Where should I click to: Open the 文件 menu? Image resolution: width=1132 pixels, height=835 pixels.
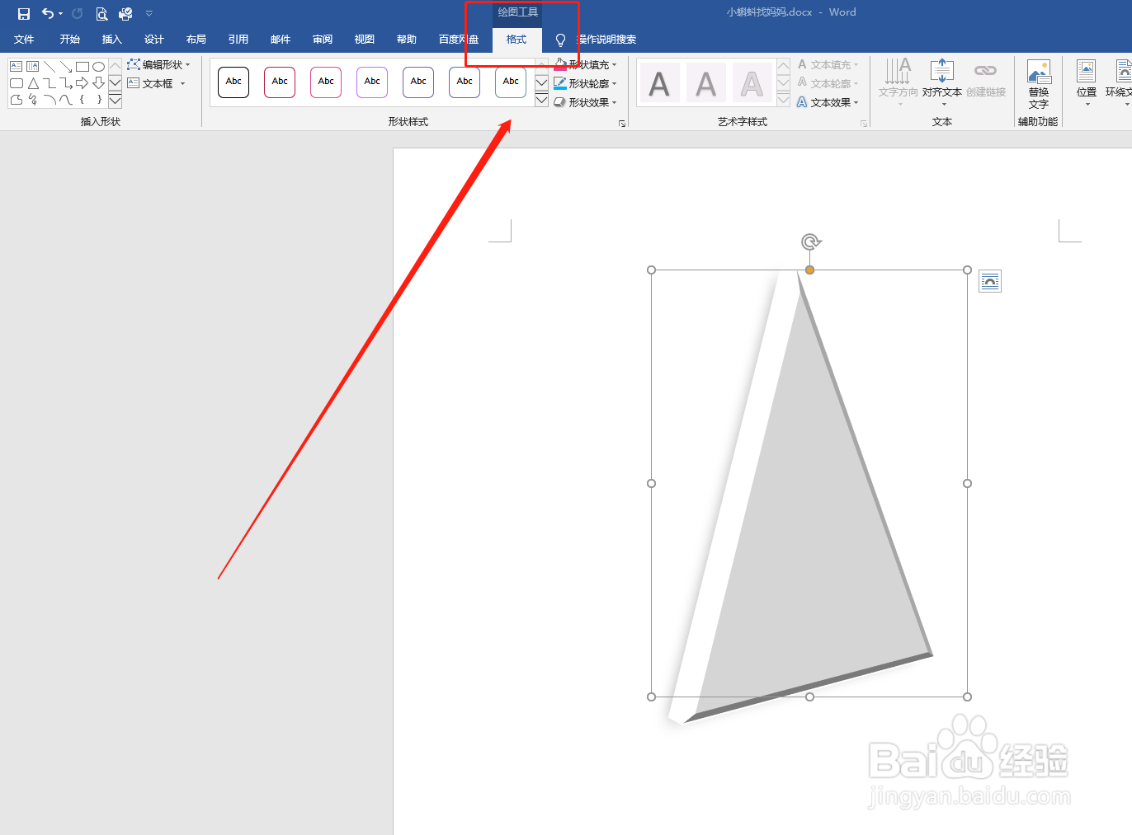(x=24, y=40)
